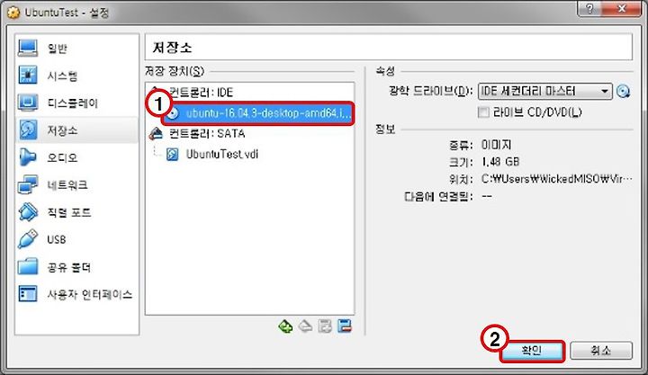
Task: Click the IDE 세컨더리 마스터 dropdown arrow
Action: point(605,91)
